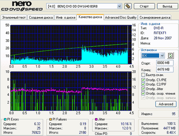Click the PI Errors total 76923
Screen dimensions: 179x136
click(x=36, y=132)
